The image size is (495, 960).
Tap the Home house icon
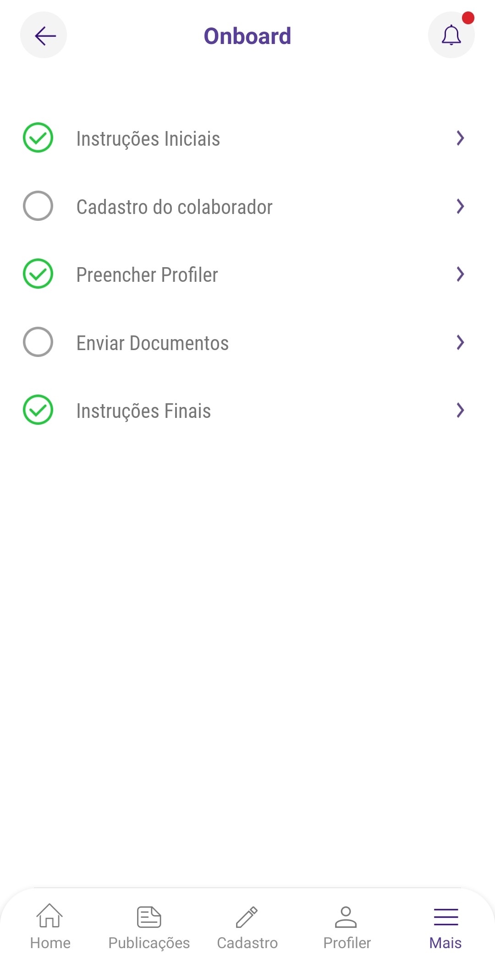49,916
